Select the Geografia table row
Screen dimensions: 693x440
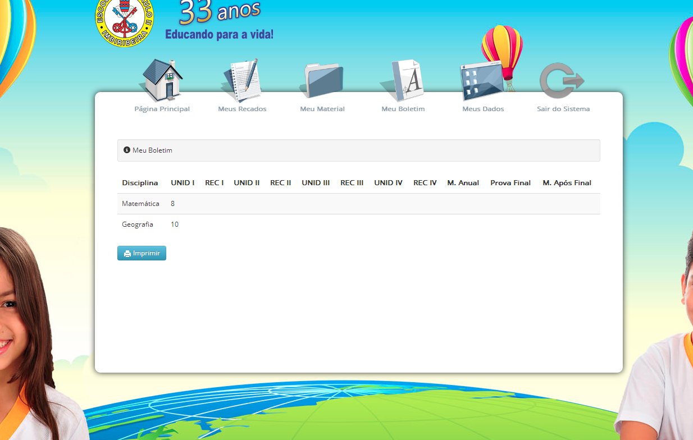click(359, 224)
